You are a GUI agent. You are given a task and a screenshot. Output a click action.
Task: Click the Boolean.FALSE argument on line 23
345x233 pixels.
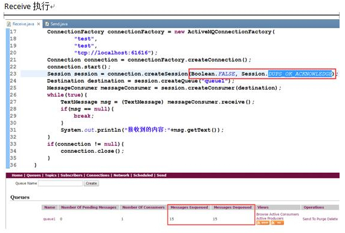(213, 74)
